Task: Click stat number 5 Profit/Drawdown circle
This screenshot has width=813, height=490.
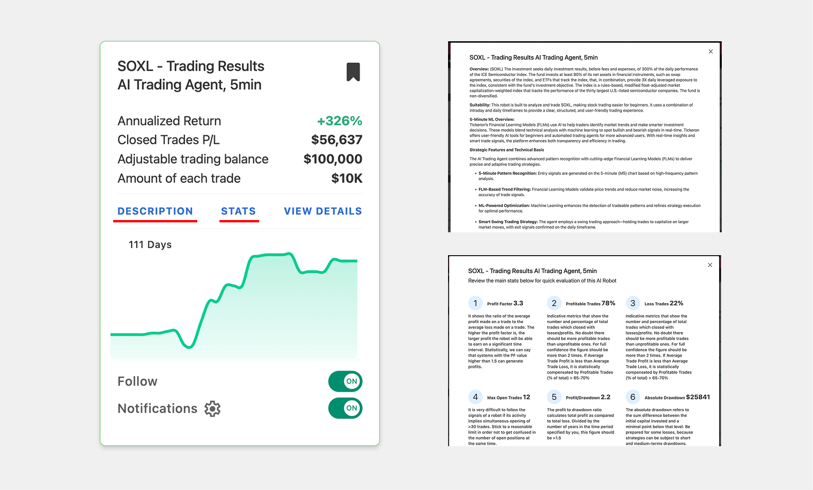Action: point(554,397)
